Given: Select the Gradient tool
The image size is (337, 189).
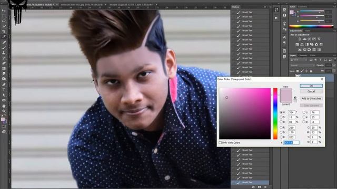Looking at the screenshot, I should (4, 68).
